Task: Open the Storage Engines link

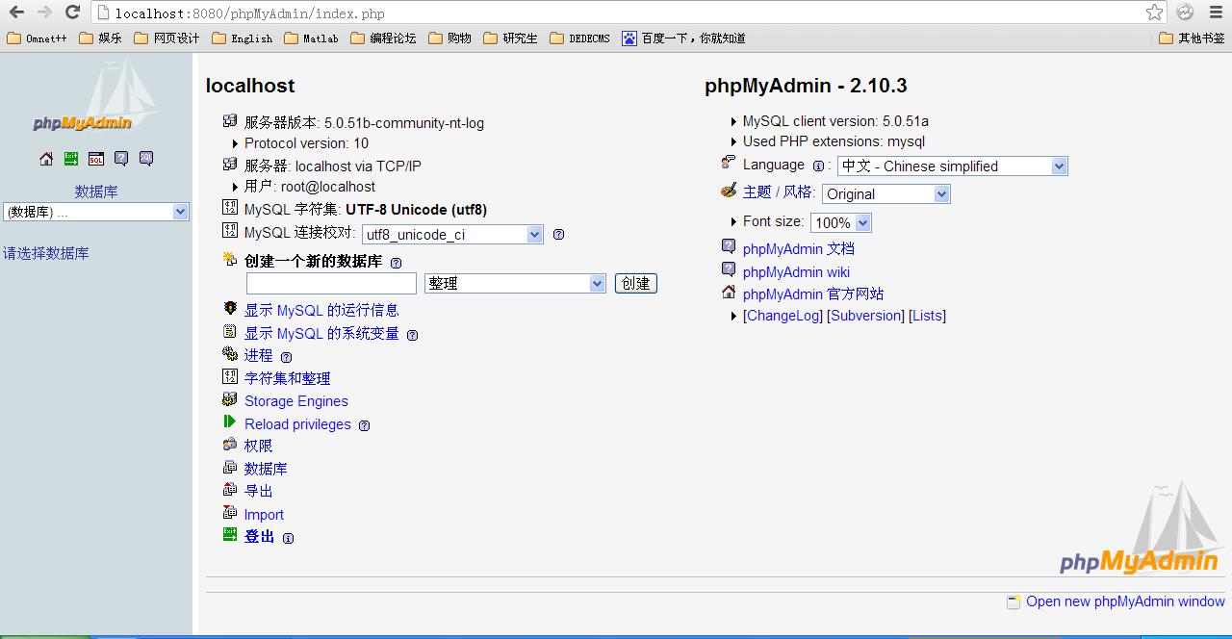Action: [x=295, y=401]
